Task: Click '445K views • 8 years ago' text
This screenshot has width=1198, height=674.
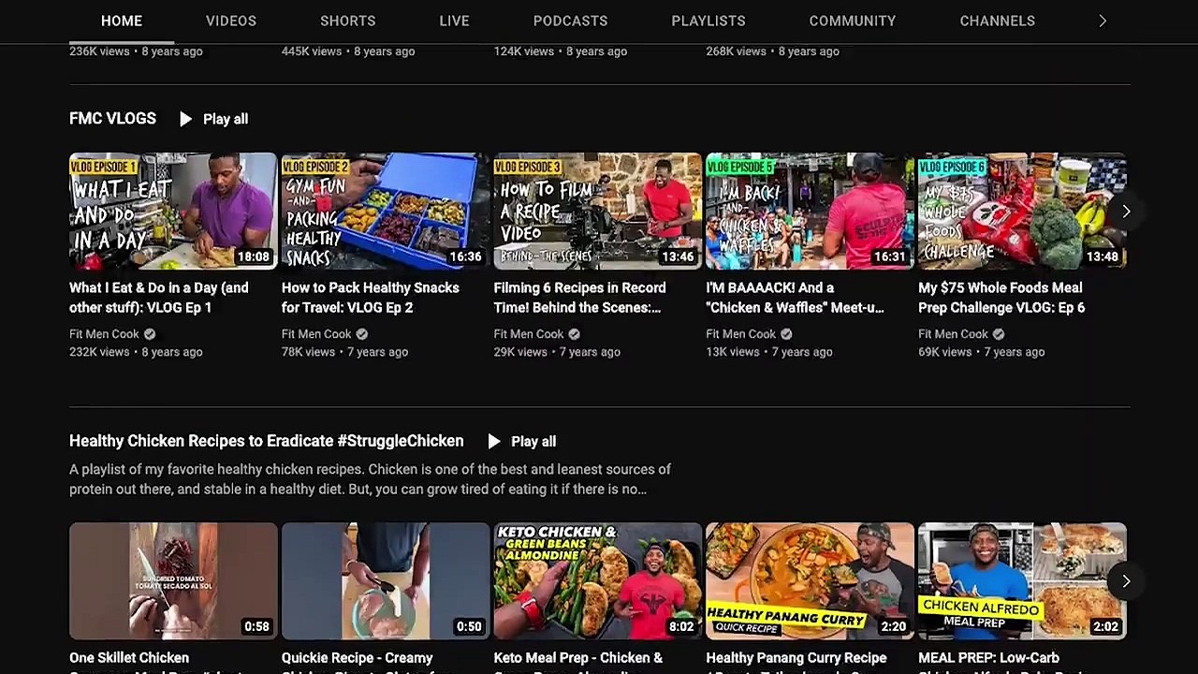Action: point(348,51)
